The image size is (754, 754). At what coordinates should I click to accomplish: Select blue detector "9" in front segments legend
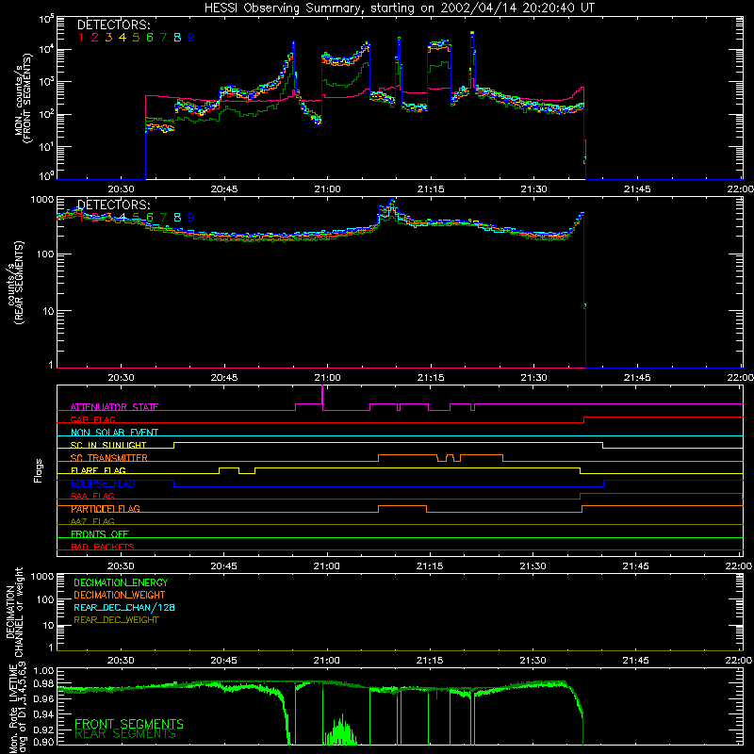pyautogui.click(x=191, y=38)
